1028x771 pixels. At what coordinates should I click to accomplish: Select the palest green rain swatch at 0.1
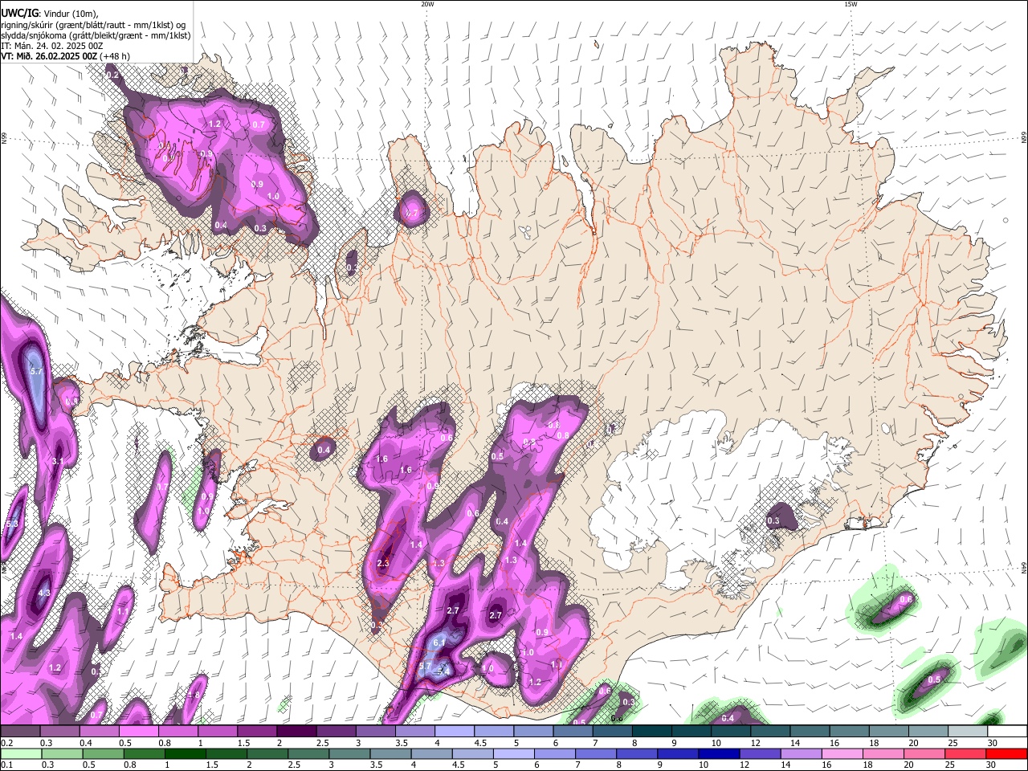point(20,753)
